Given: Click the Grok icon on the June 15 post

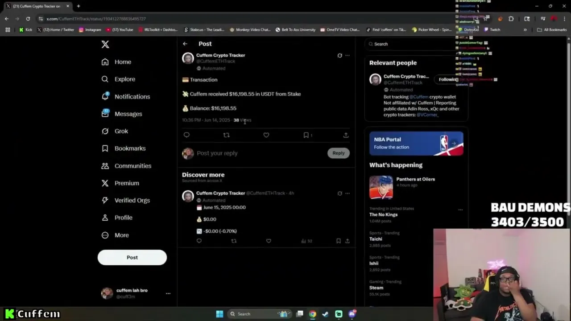Looking at the screenshot, I should [x=340, y=193].
